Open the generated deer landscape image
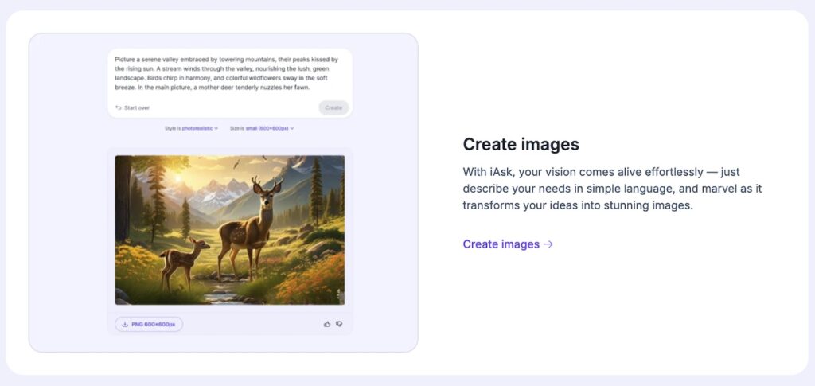815x386 pixels. [x=230, y=230]
